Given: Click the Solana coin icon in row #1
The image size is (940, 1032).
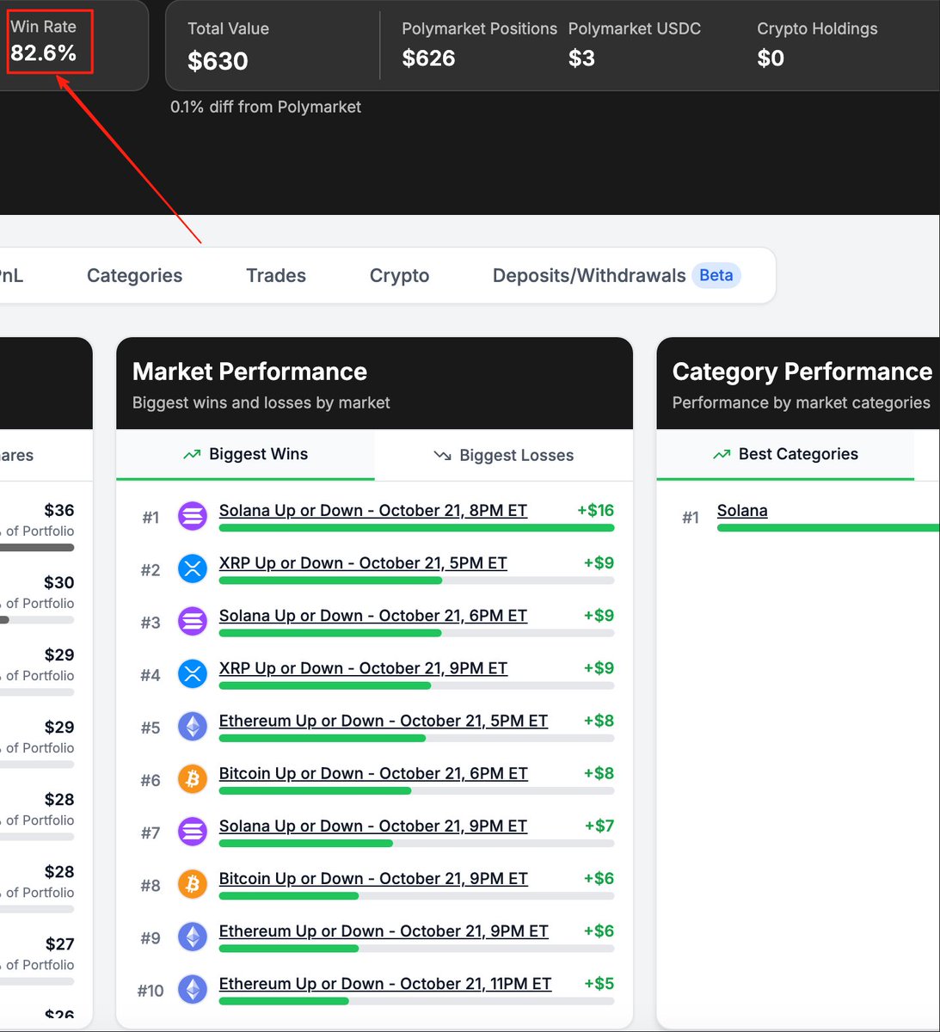Looking at the screenshot, I should (193, 516).
